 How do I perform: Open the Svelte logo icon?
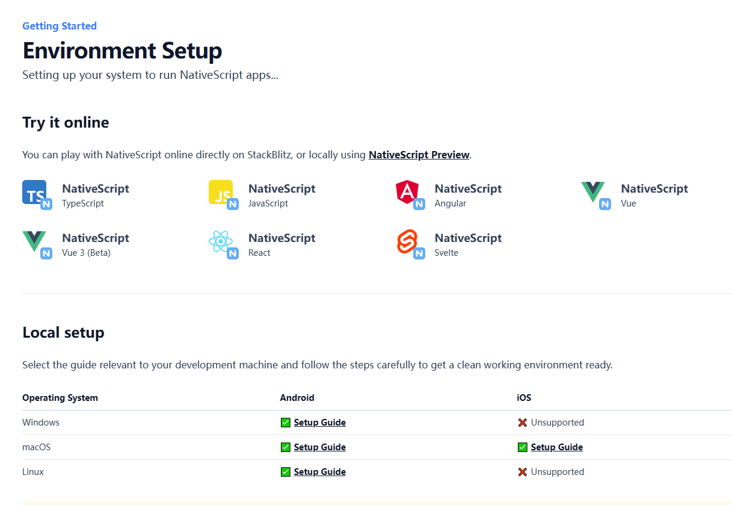click(408, 242)
